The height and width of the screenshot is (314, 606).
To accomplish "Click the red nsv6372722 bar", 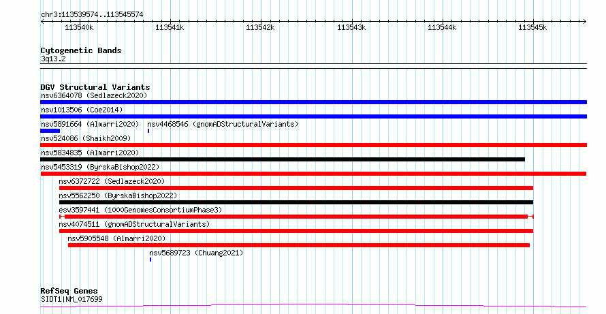I will [296, 188].
